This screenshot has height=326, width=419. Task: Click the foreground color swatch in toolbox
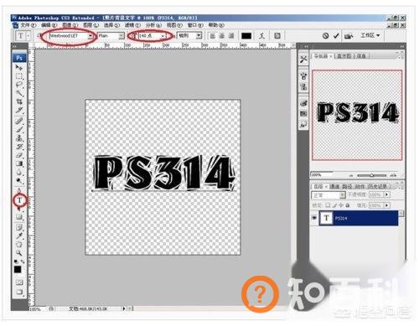(18, 269)
